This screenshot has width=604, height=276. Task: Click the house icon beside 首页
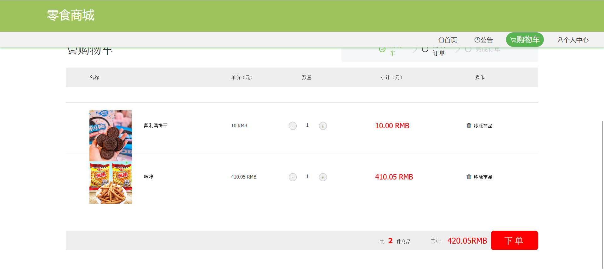pyautogui.click(x=441, y=40)
